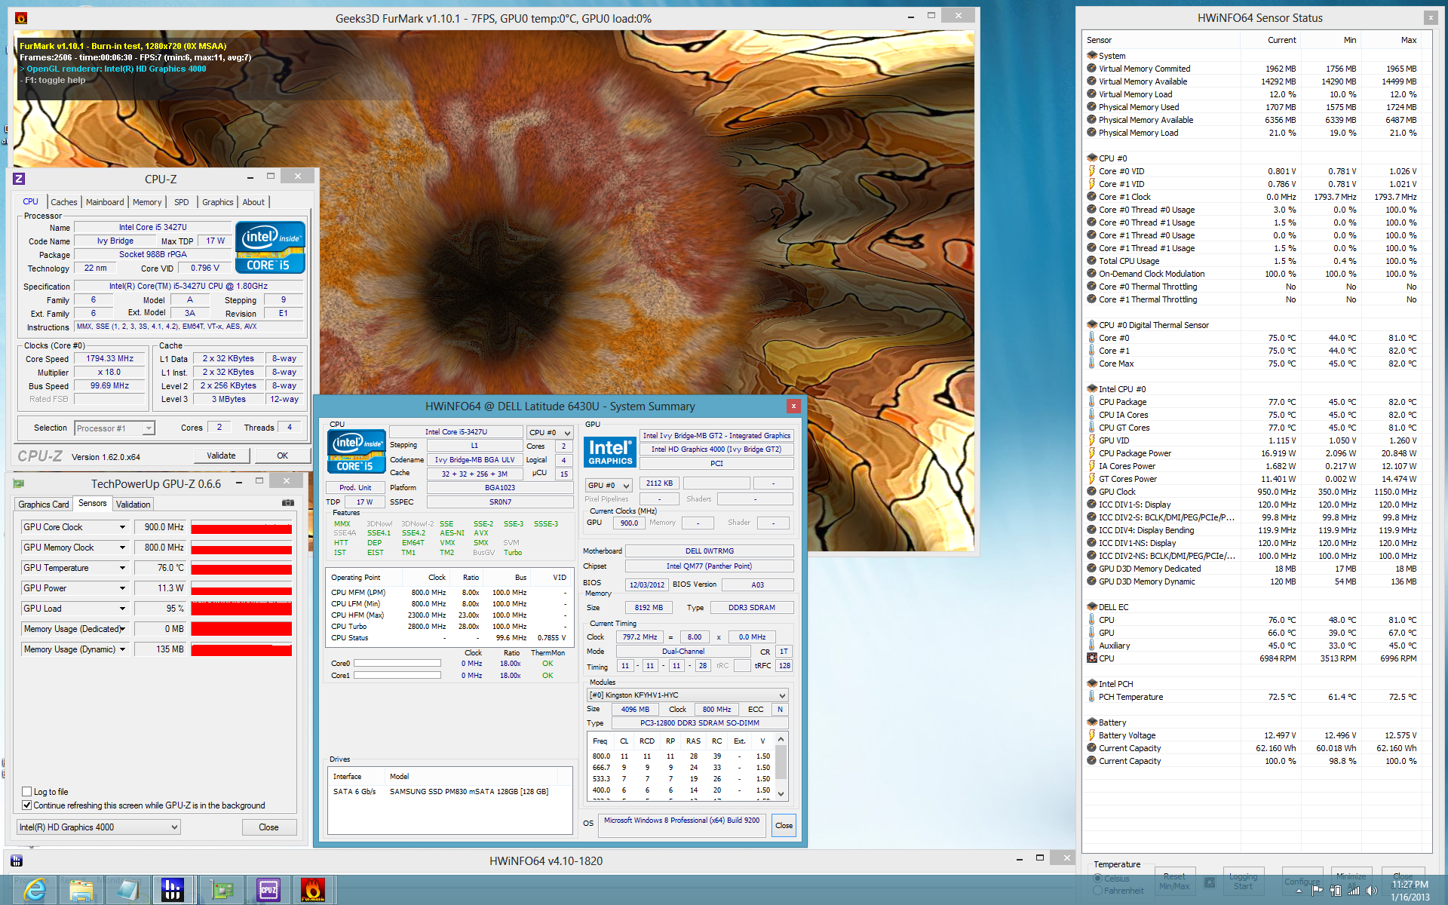Viewport: 1448px width, 905px height.
Task: Switch to CPU-Z Mainboard tab
Action: 104,202
